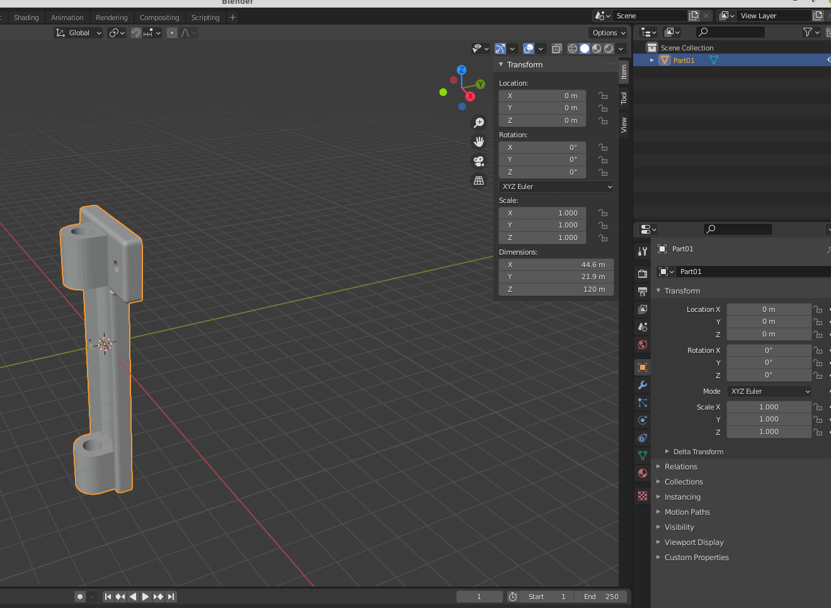This screenshot has height=608, width=831.
Task: Toggle lock on Location X in sidebar
Action: pos(603,96)
